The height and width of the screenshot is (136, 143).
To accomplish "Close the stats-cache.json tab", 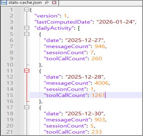I will [x=54, y=2].
